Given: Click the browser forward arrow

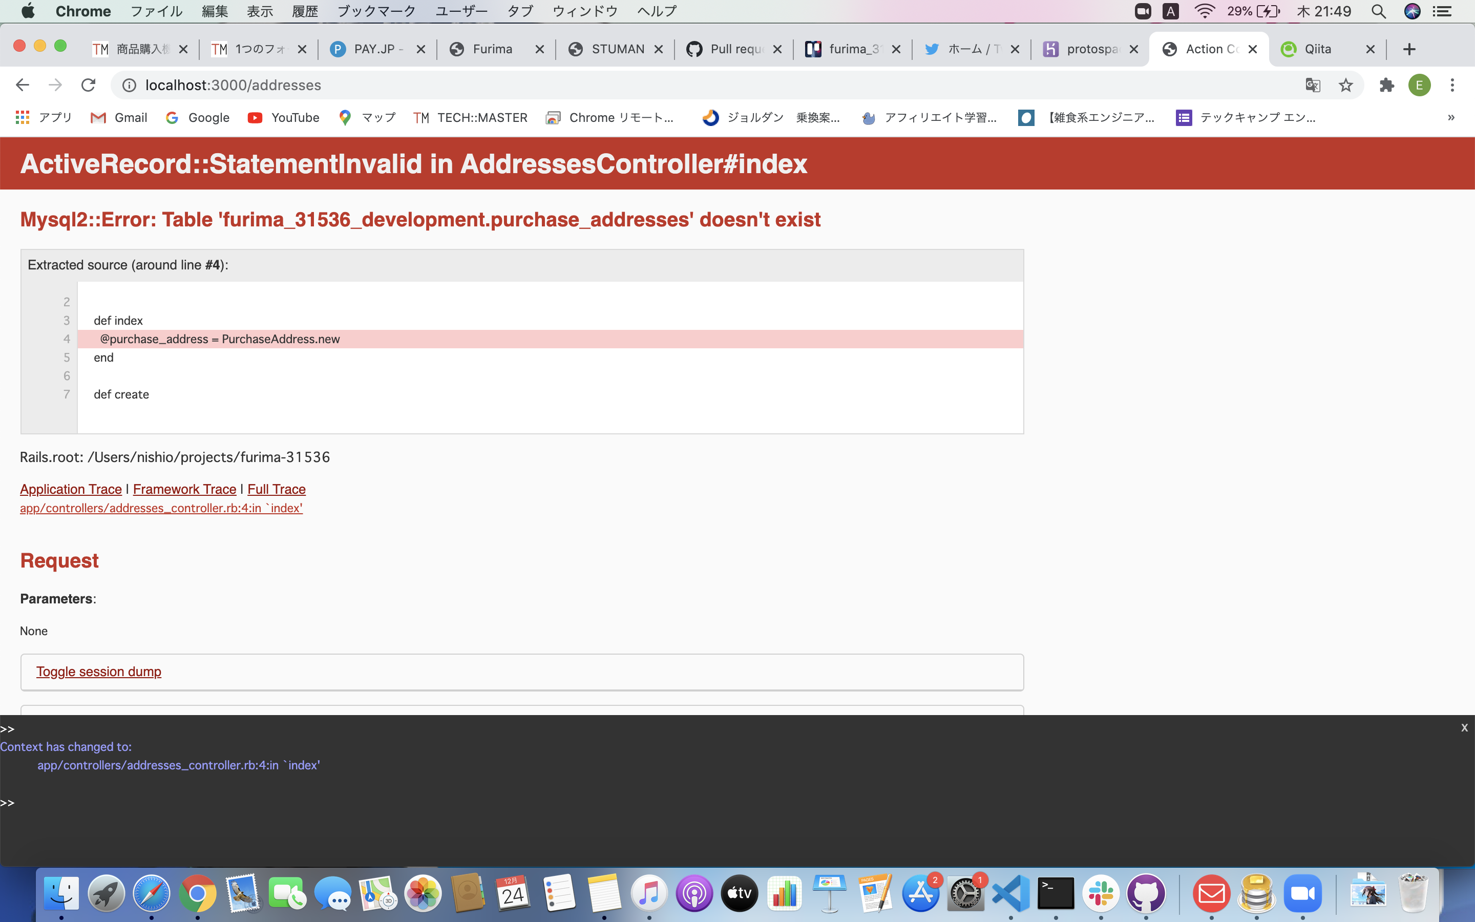Looking at the screenshot, I should click(x=55, y=85).
